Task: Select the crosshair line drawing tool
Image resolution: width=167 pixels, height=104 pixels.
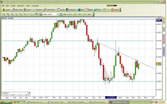Action: [25, 14]
